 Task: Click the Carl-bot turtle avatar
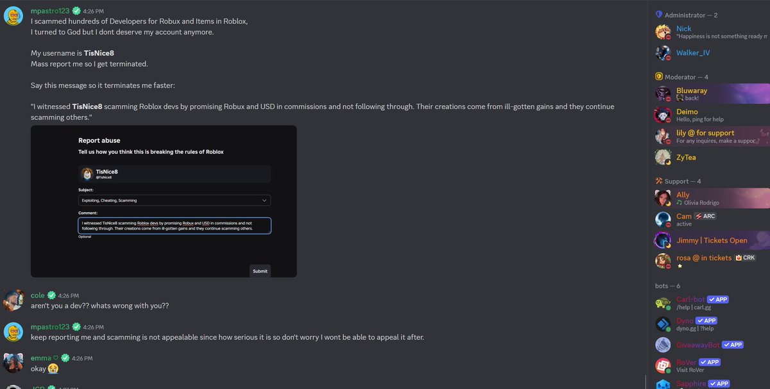click(x=663, y=303)
